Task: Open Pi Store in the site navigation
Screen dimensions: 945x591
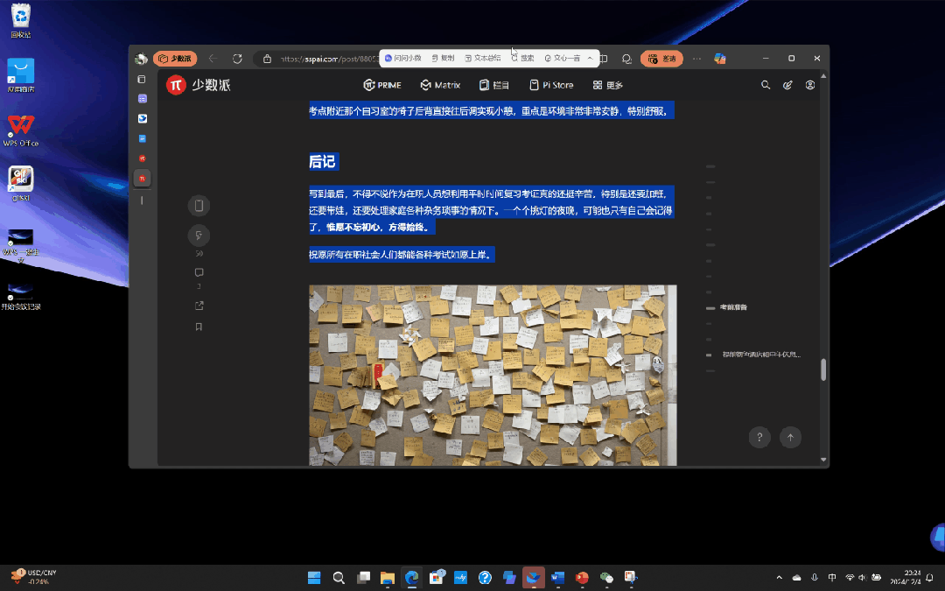Action: (x=551, y=85)
